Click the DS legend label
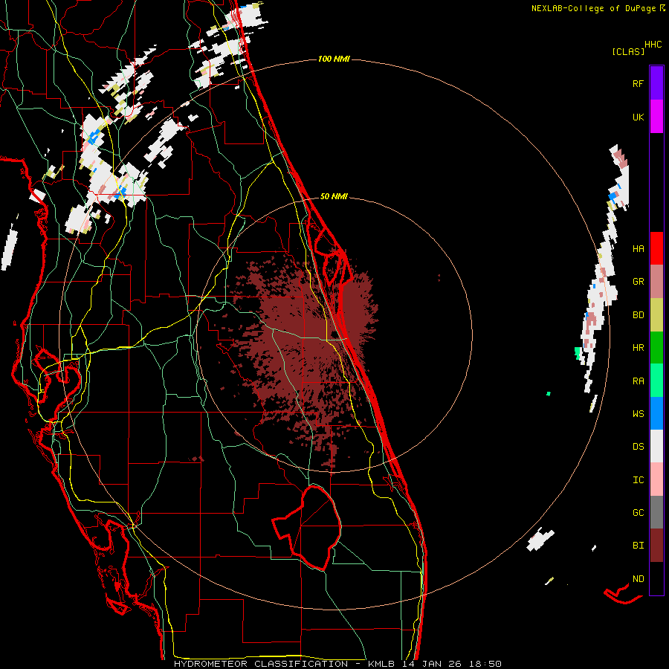669x669 pixels. pyautogui.click(x=638, y=447)
